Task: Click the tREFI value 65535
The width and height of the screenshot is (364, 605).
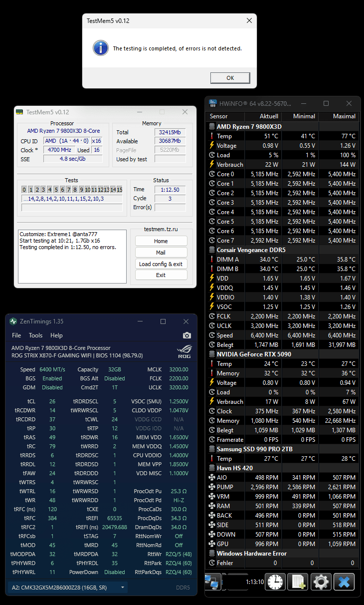Action: point(114,518)
